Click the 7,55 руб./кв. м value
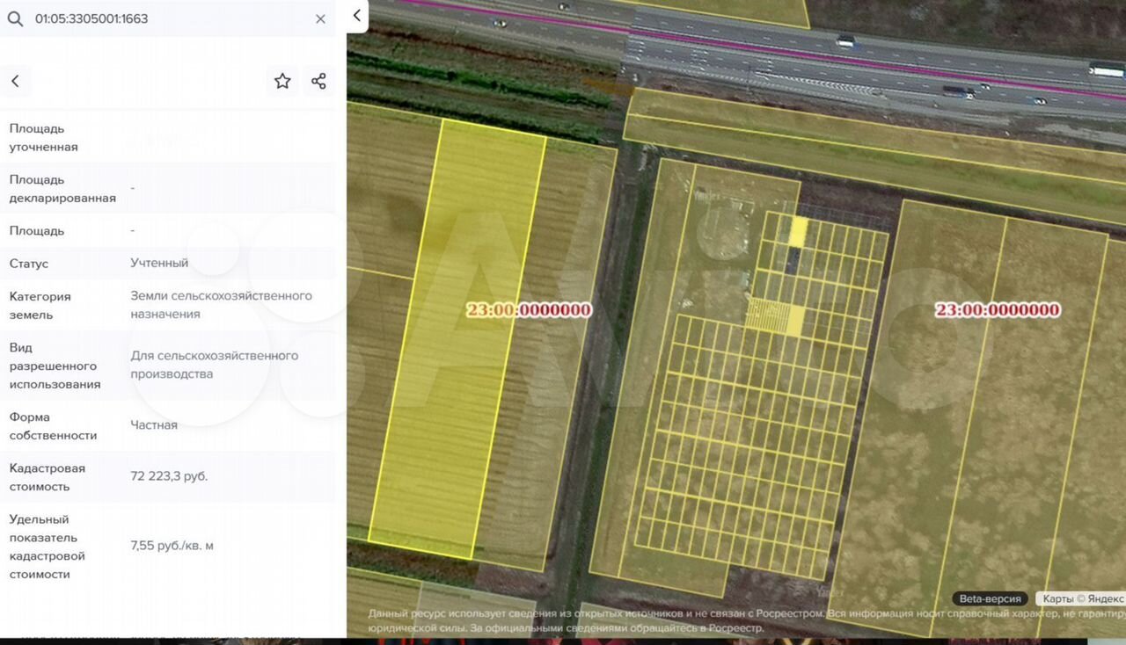The image size is (1126, 645). (172, 546)
